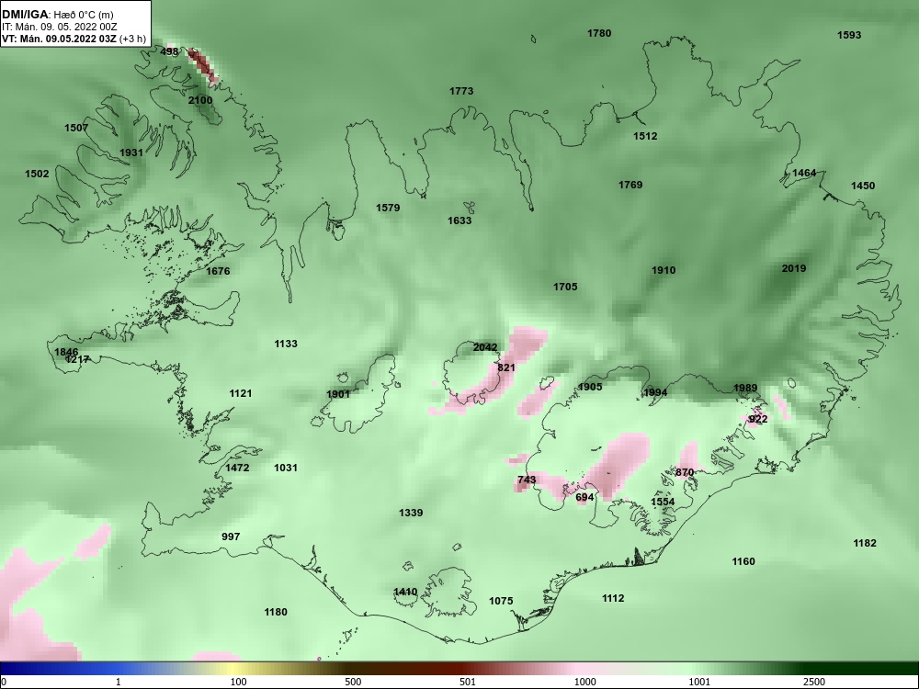Screen dimensions: 919x689
Task: Click the map value 821
Action: 506,367
